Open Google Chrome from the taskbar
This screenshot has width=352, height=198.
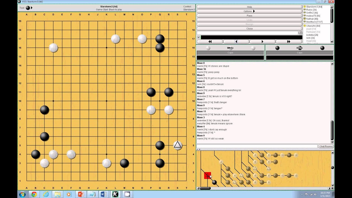point(34,194)
